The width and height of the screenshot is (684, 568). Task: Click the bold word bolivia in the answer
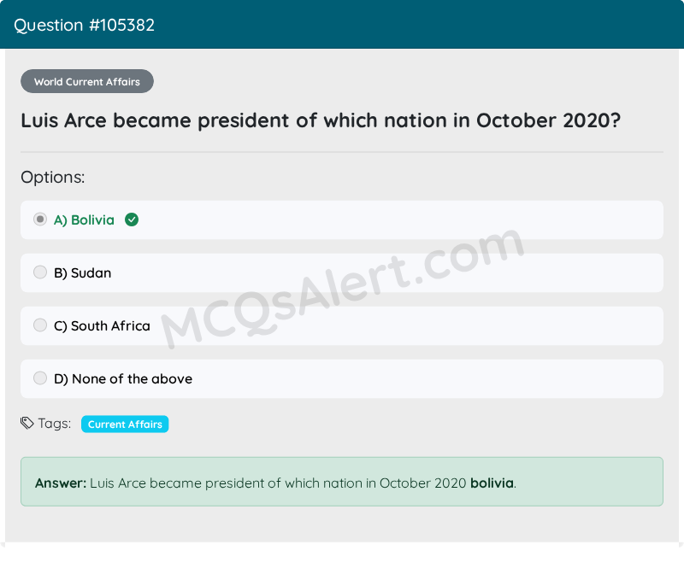click(493, 483)
